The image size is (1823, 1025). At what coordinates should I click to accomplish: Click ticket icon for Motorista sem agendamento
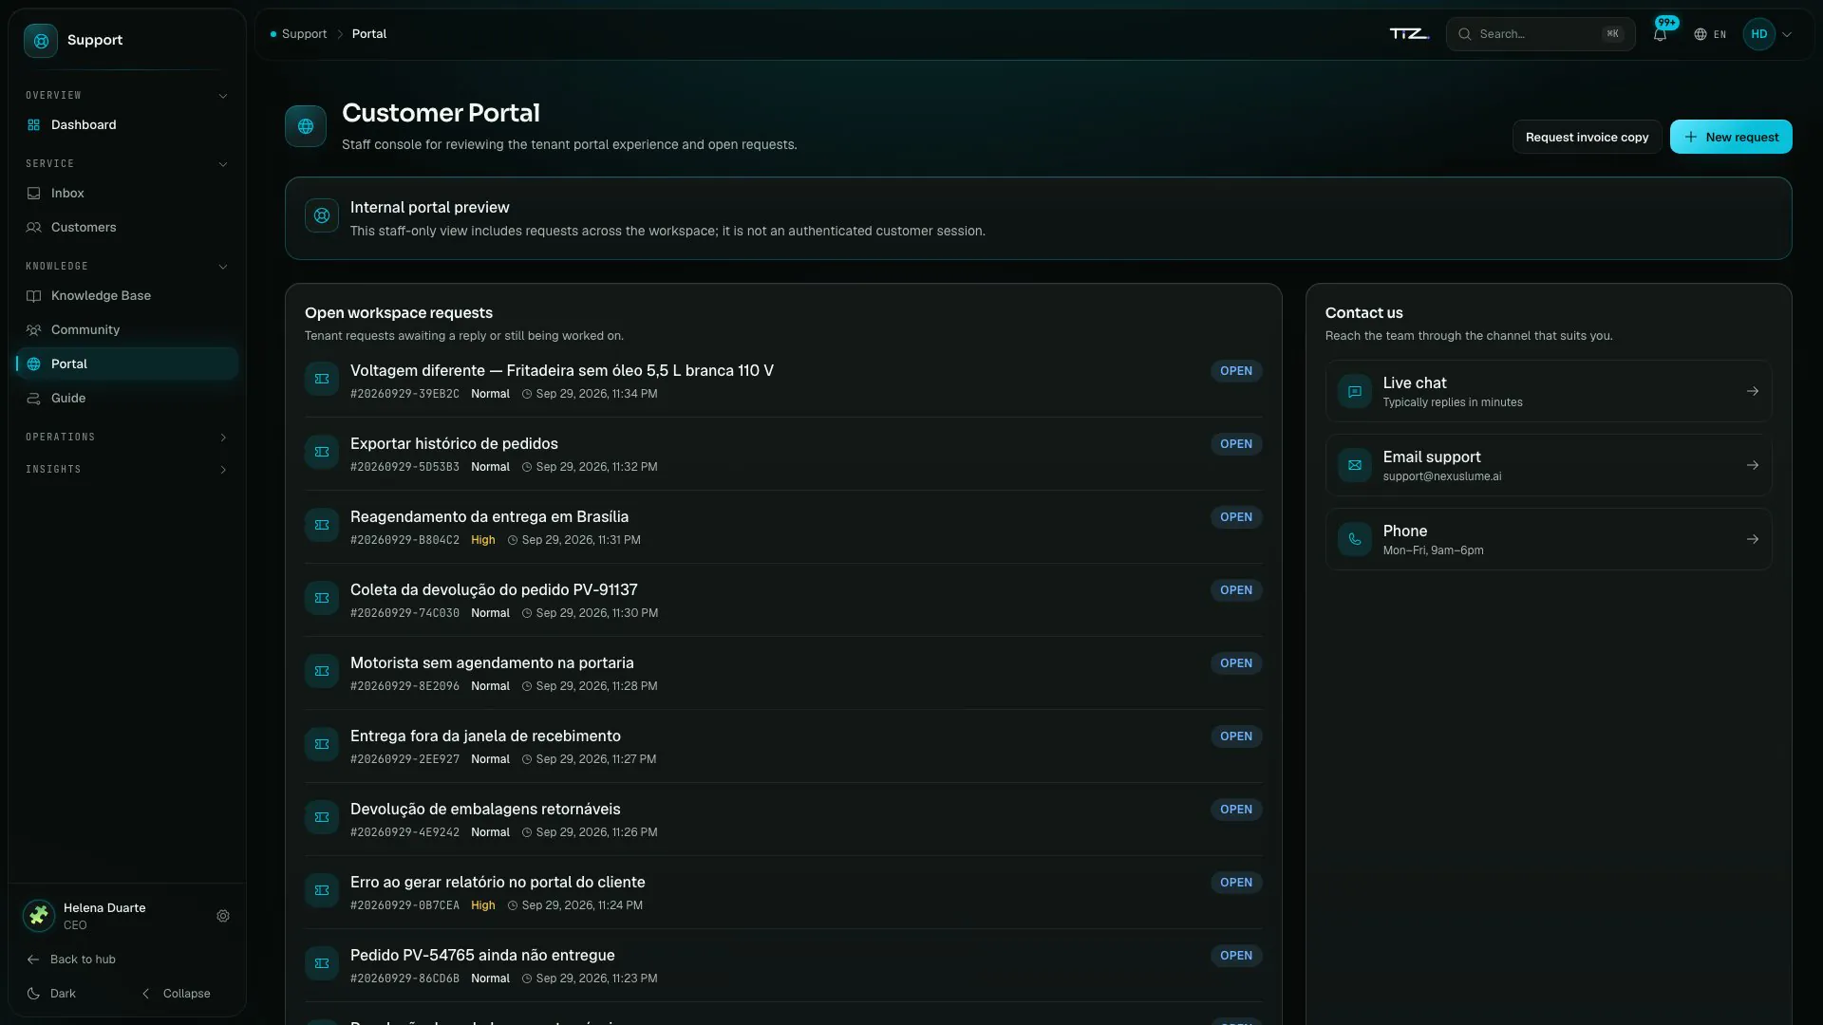[322, 671]
